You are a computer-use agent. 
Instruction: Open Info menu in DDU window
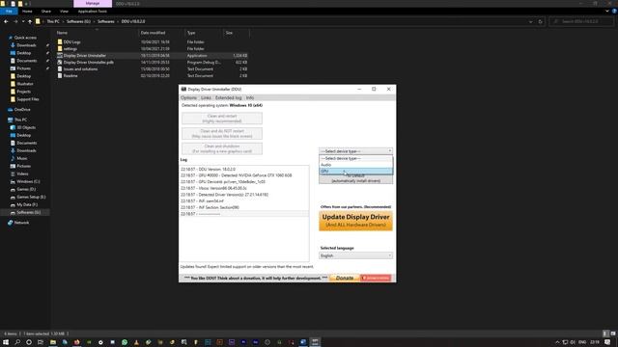[x=250, y=97]
